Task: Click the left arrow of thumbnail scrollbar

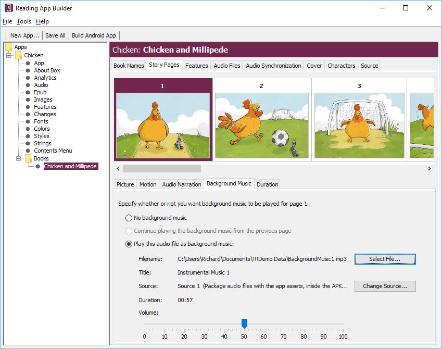Action: coord(118,168)
